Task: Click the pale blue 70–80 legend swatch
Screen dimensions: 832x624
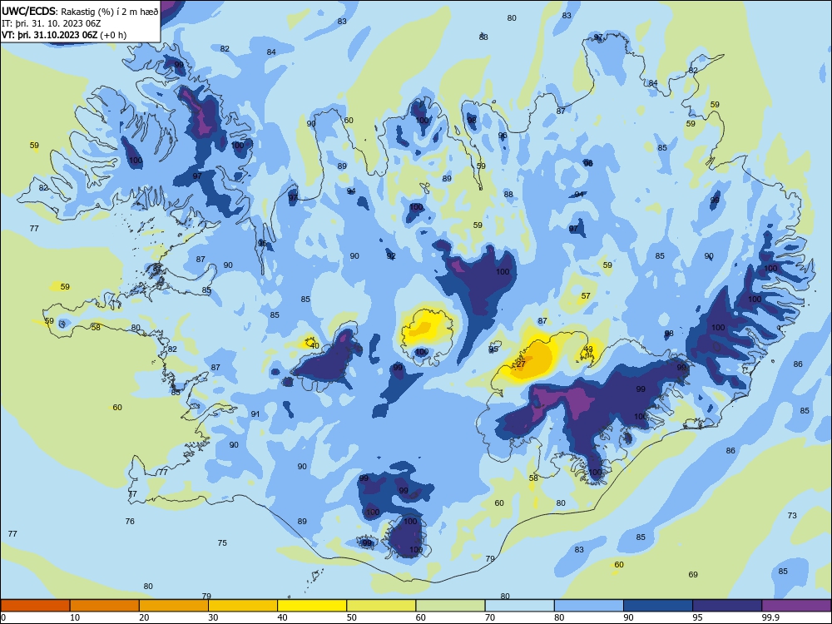Action: coord(519,606)
